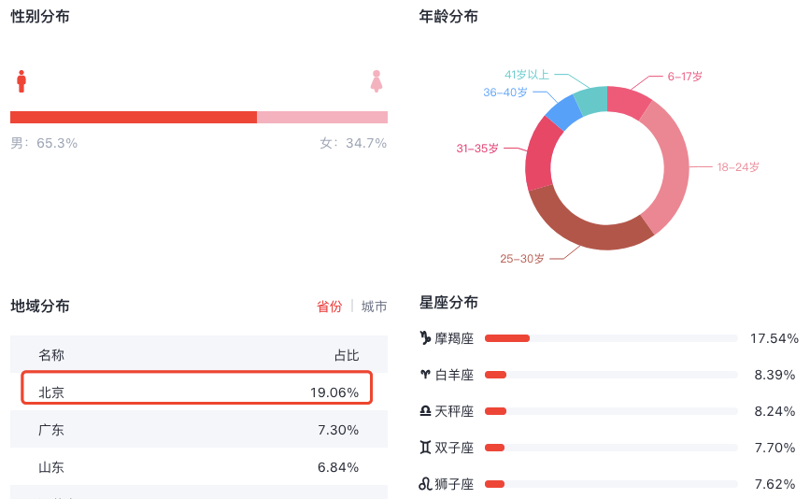Select the 北京 row in region table
Image resolution: width=810 pixels, height=499 pixels.
point(197,392)
